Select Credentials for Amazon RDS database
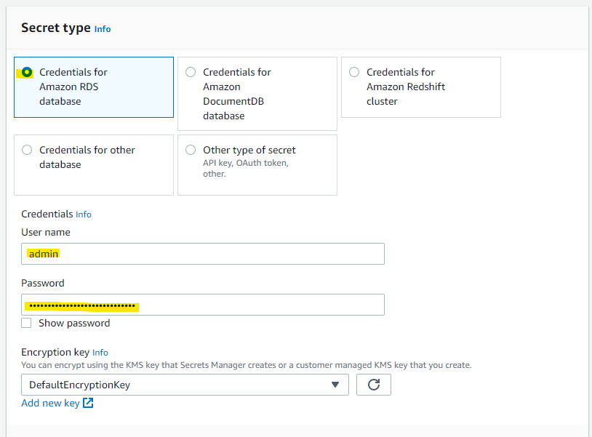This screenshot has width=592, height=437. [27, 72]
